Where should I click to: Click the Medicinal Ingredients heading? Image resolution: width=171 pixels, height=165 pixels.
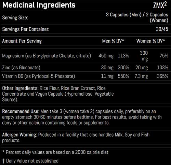tap(39, 5)
